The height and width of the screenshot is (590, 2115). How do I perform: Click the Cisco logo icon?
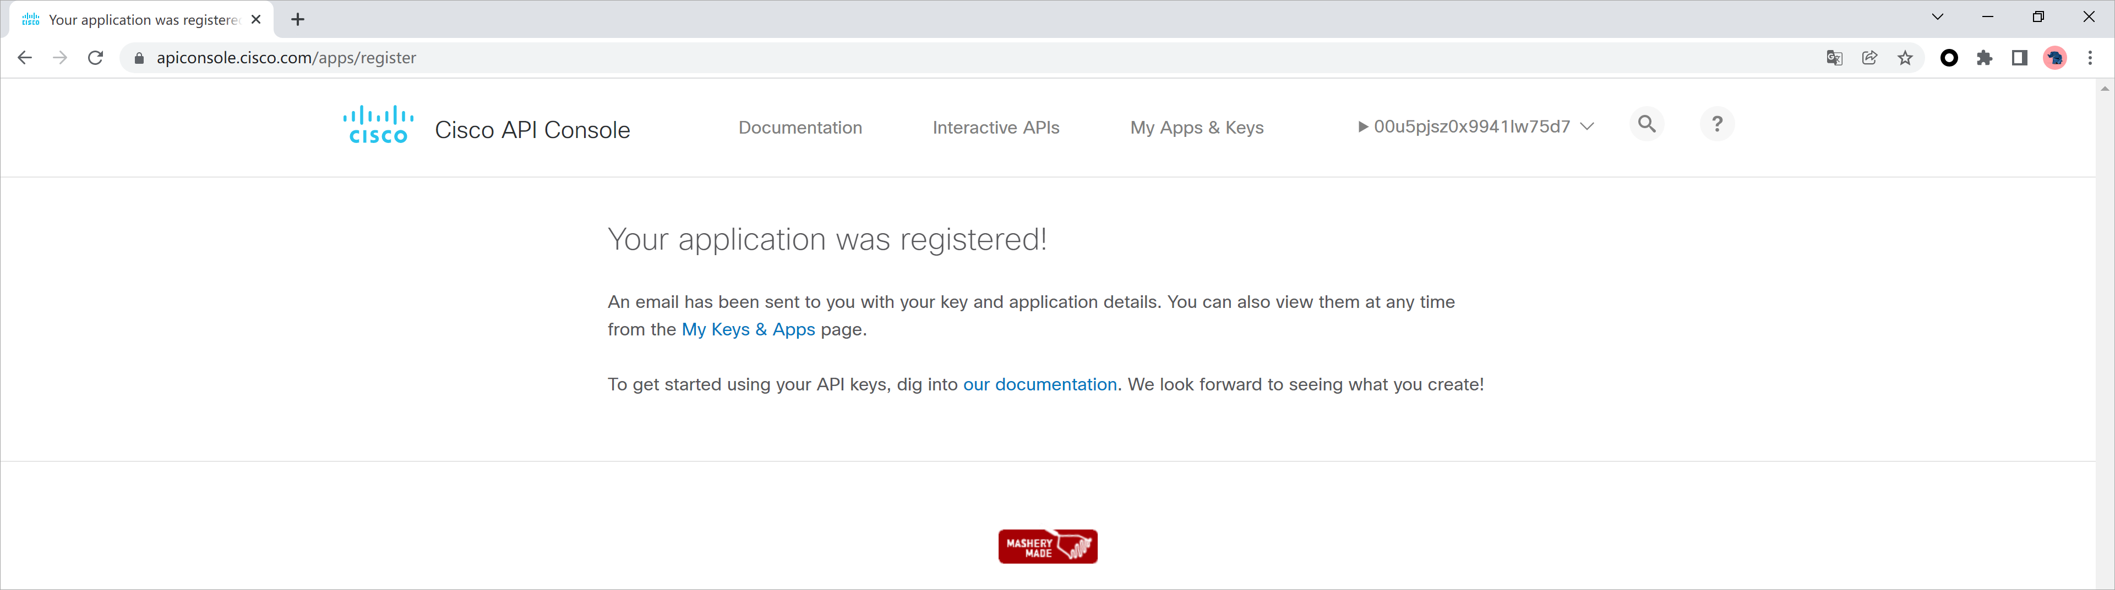(379, 125)
